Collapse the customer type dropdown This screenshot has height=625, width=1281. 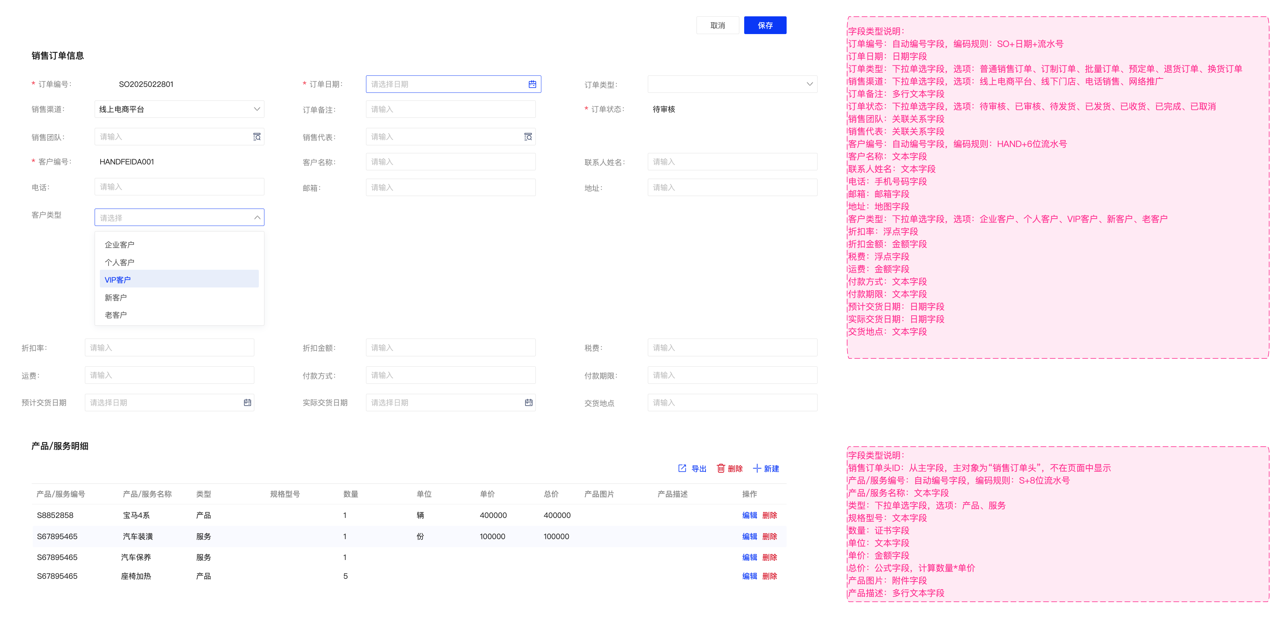pyautogui.click(x=257, y=218)
